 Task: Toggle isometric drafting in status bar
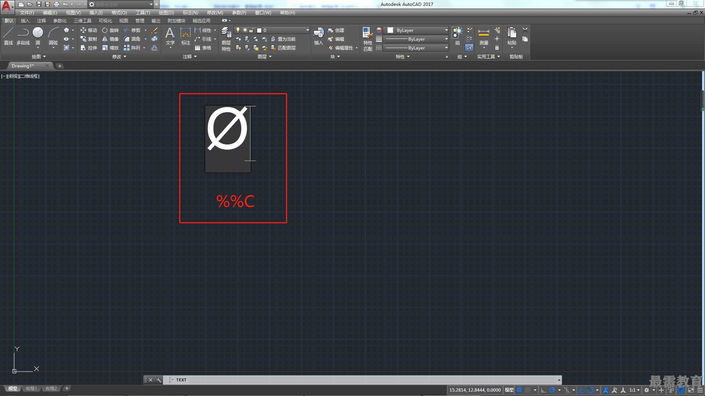567,390
